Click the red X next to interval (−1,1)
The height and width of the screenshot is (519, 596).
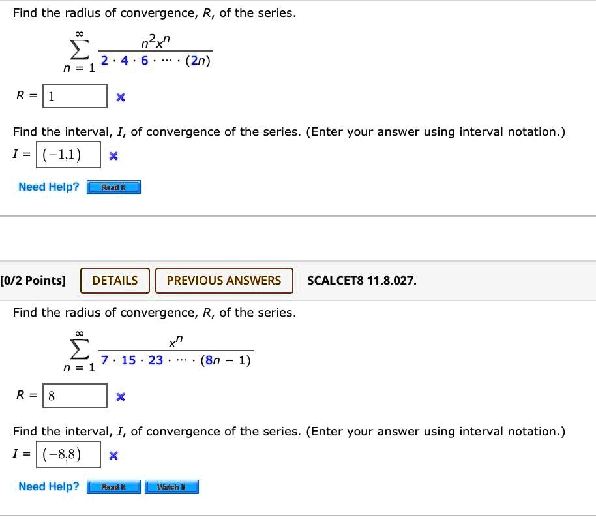[113, 155]
